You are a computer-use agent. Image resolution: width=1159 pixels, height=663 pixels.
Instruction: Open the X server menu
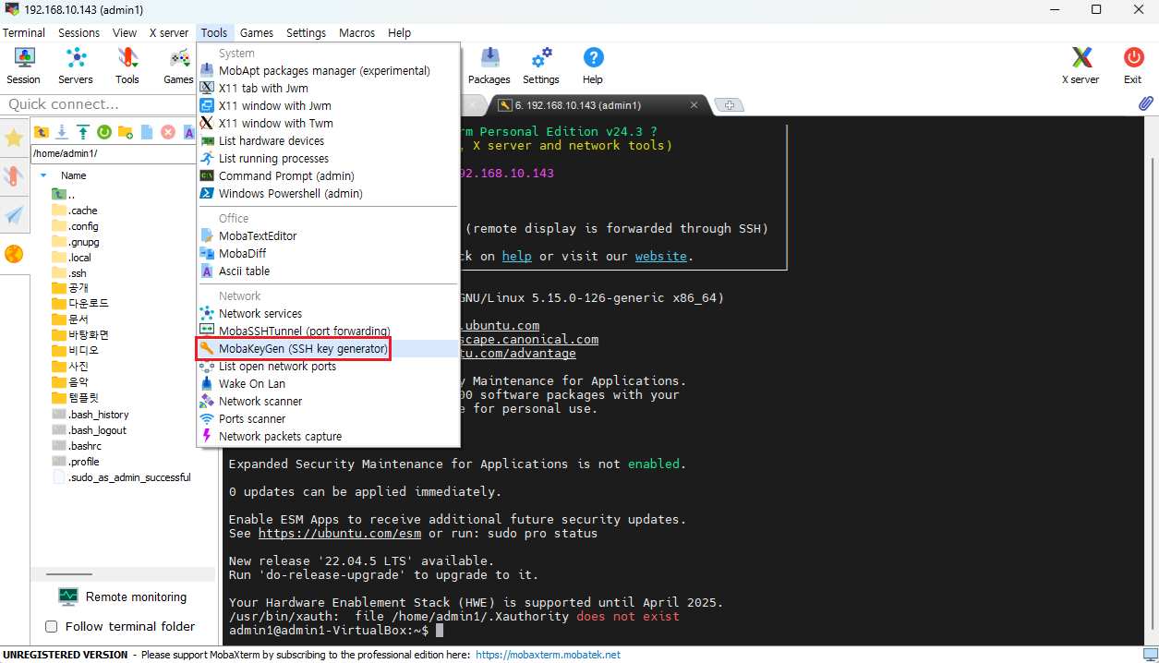169,32
